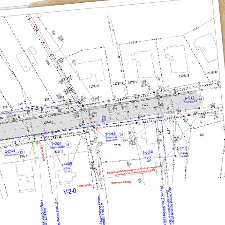Click parcel number 2178/12

pos(212,73)
